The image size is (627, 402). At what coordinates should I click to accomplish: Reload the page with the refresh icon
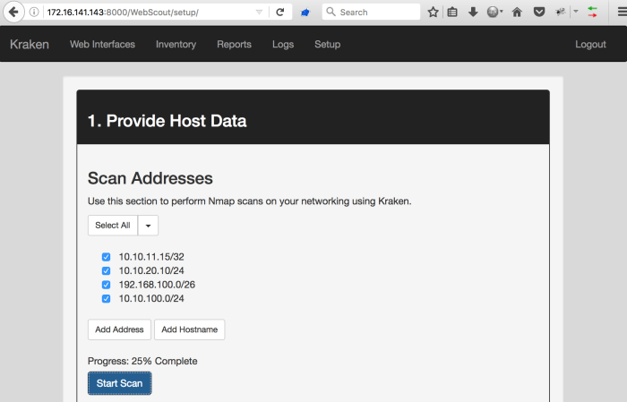(280, 12)
